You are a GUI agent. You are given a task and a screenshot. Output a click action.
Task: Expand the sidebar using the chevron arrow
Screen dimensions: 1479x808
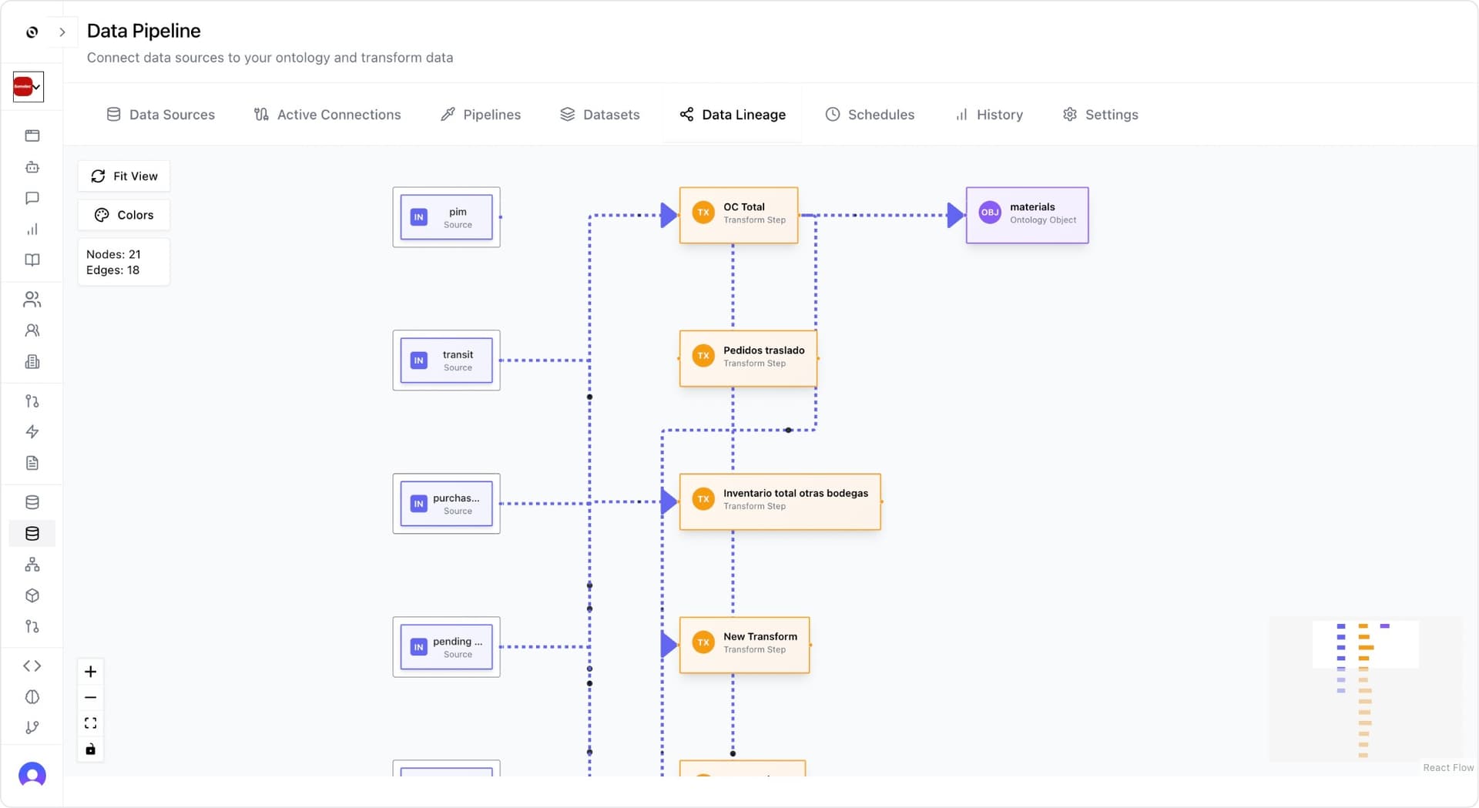tap(62, 32)
